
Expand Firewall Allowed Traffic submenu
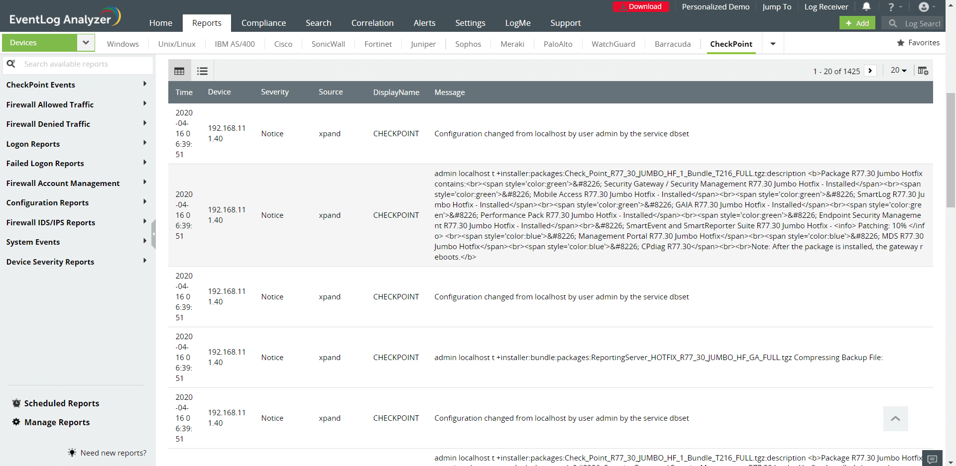tap(145, 103)
